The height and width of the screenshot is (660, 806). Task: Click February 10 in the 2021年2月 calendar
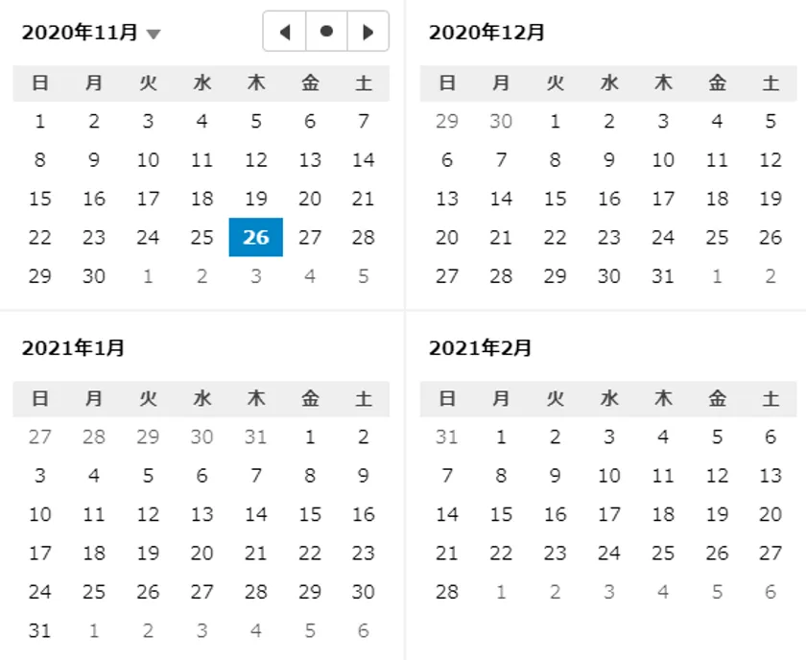click(x=609, y=476)
